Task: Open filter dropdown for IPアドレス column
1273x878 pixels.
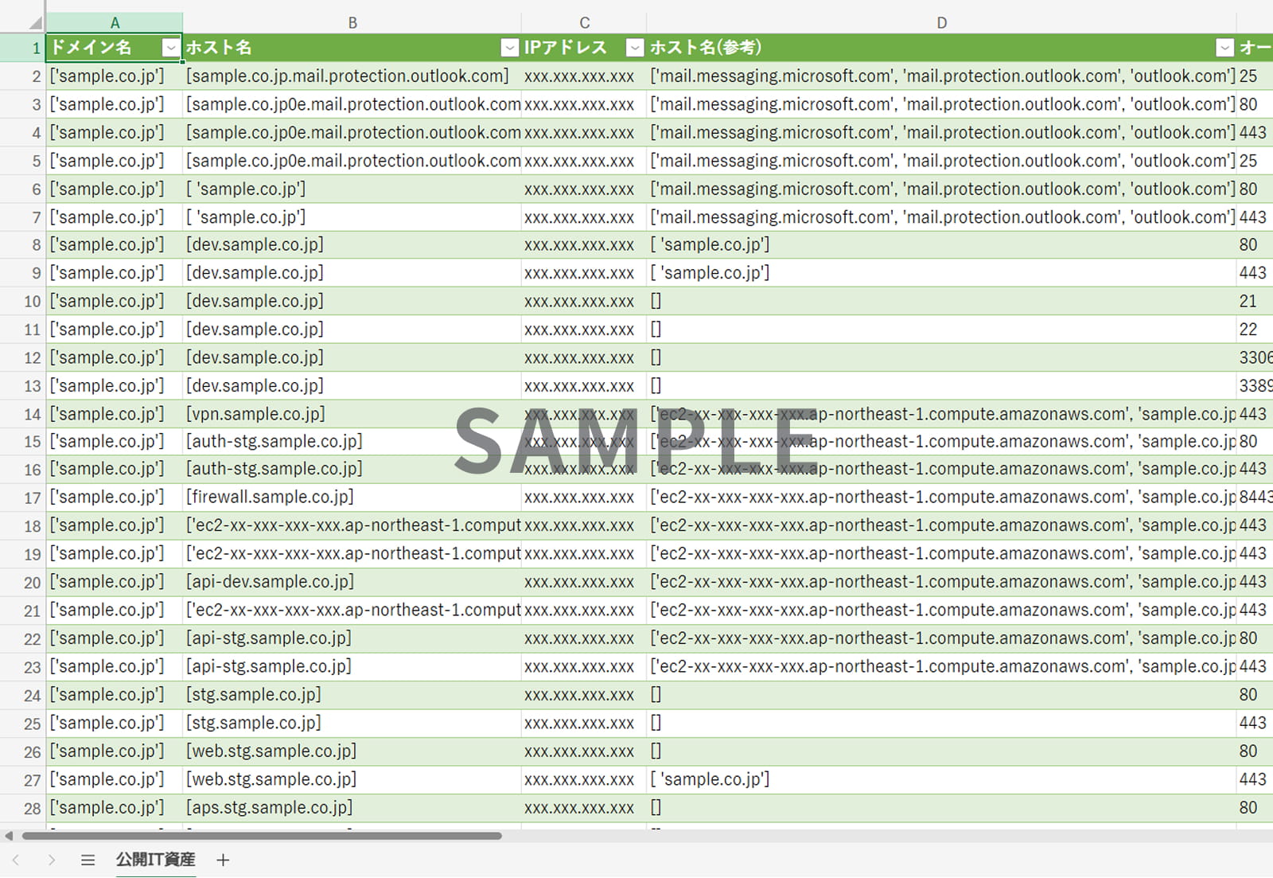Action: click(634, 48)
